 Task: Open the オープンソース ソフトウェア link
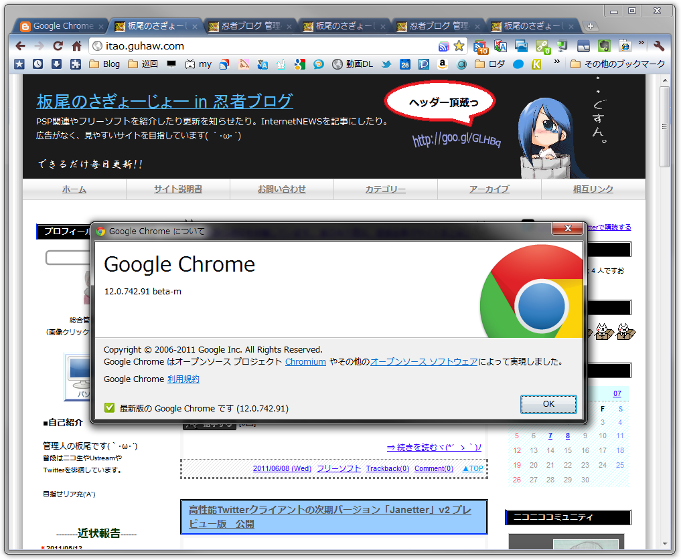tap(424, 361)
